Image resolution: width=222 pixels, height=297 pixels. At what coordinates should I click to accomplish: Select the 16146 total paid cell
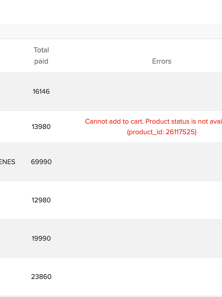pyautogui.click(x=41, y=92)
